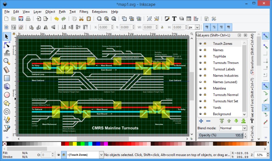This screenshot has width=272, height=161.
Task: Select the Zoom tool in toolbox
Action: pos(6,61)
